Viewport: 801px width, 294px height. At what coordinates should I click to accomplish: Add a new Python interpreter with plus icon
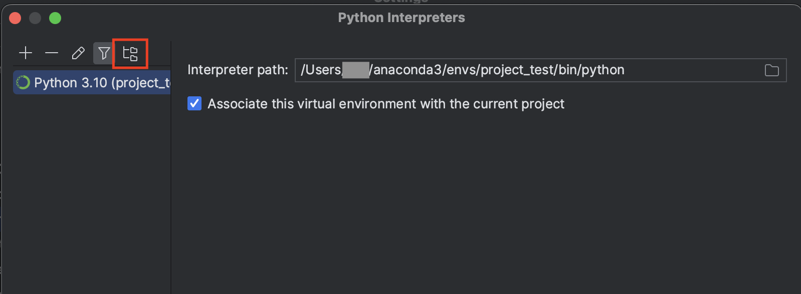click(26, 53)
